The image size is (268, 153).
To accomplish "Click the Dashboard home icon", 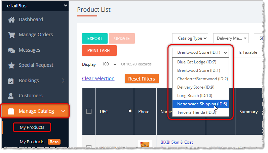I will coord(11,20).
